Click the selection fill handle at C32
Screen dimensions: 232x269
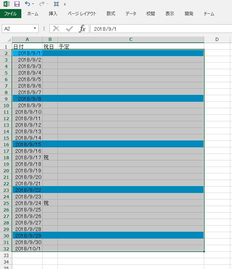click(204, 252)
